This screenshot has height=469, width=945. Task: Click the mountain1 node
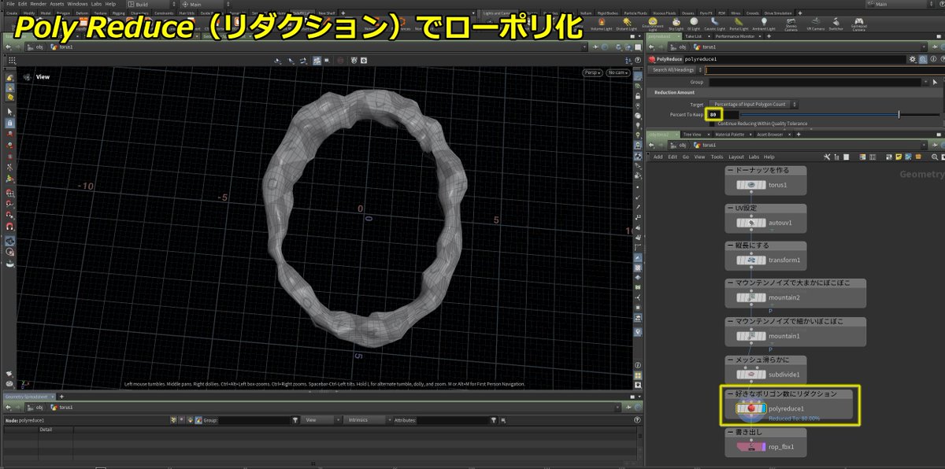point(751,336)
